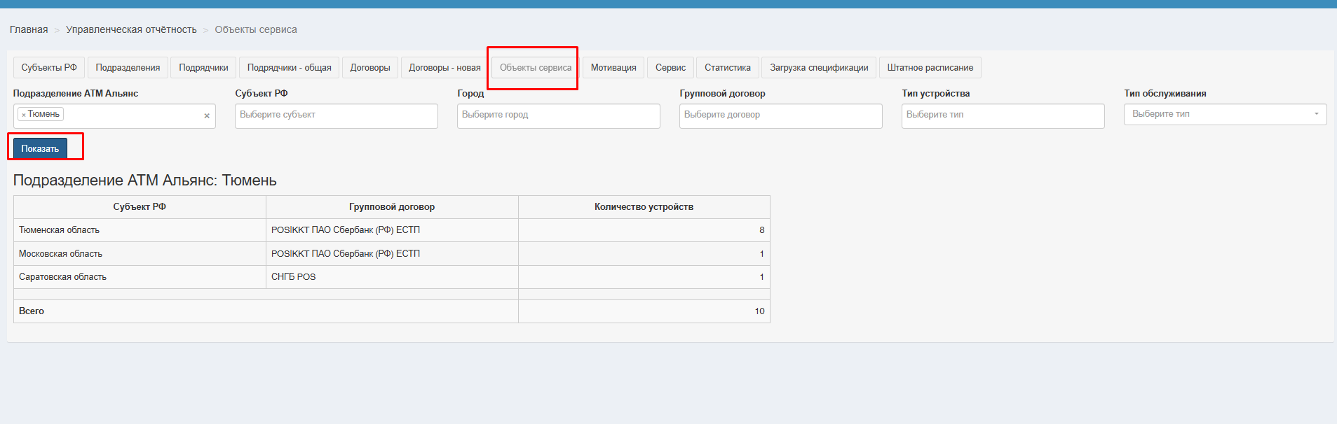Open the Мотивация tab
The image size is (1337, 424).
point(613,68)
